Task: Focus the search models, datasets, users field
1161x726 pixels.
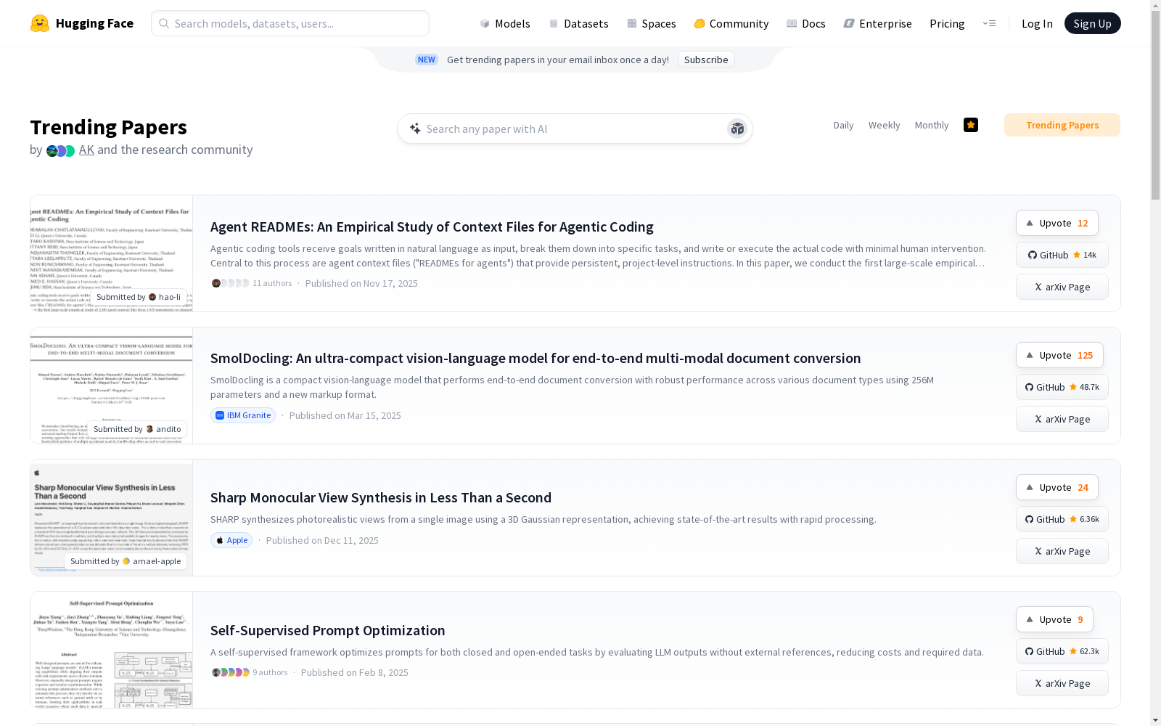Action: click(290, 23)
